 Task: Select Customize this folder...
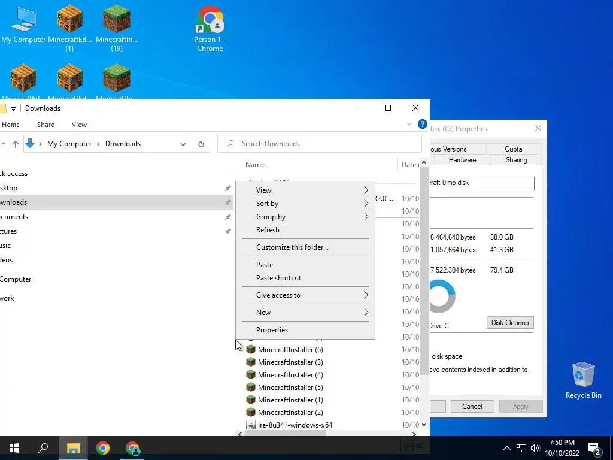pos(305,247)
